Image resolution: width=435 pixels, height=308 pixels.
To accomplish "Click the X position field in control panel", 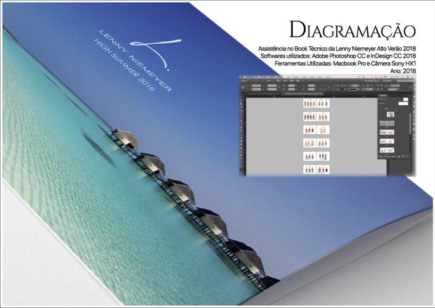I will 256,86.
